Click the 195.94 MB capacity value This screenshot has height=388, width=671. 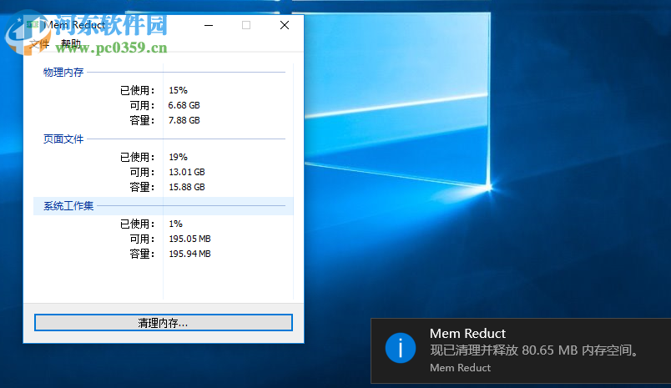pos(189,254)
